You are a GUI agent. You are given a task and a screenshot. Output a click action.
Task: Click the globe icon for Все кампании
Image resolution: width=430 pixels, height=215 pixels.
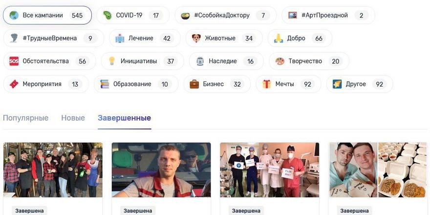pos(14,15)
